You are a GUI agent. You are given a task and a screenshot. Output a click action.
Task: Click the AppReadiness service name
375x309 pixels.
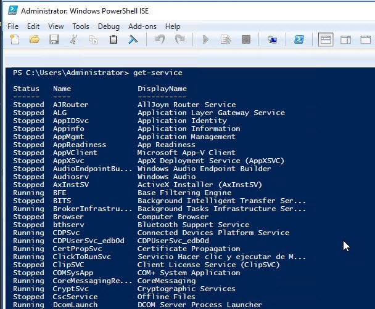point(80,145)
